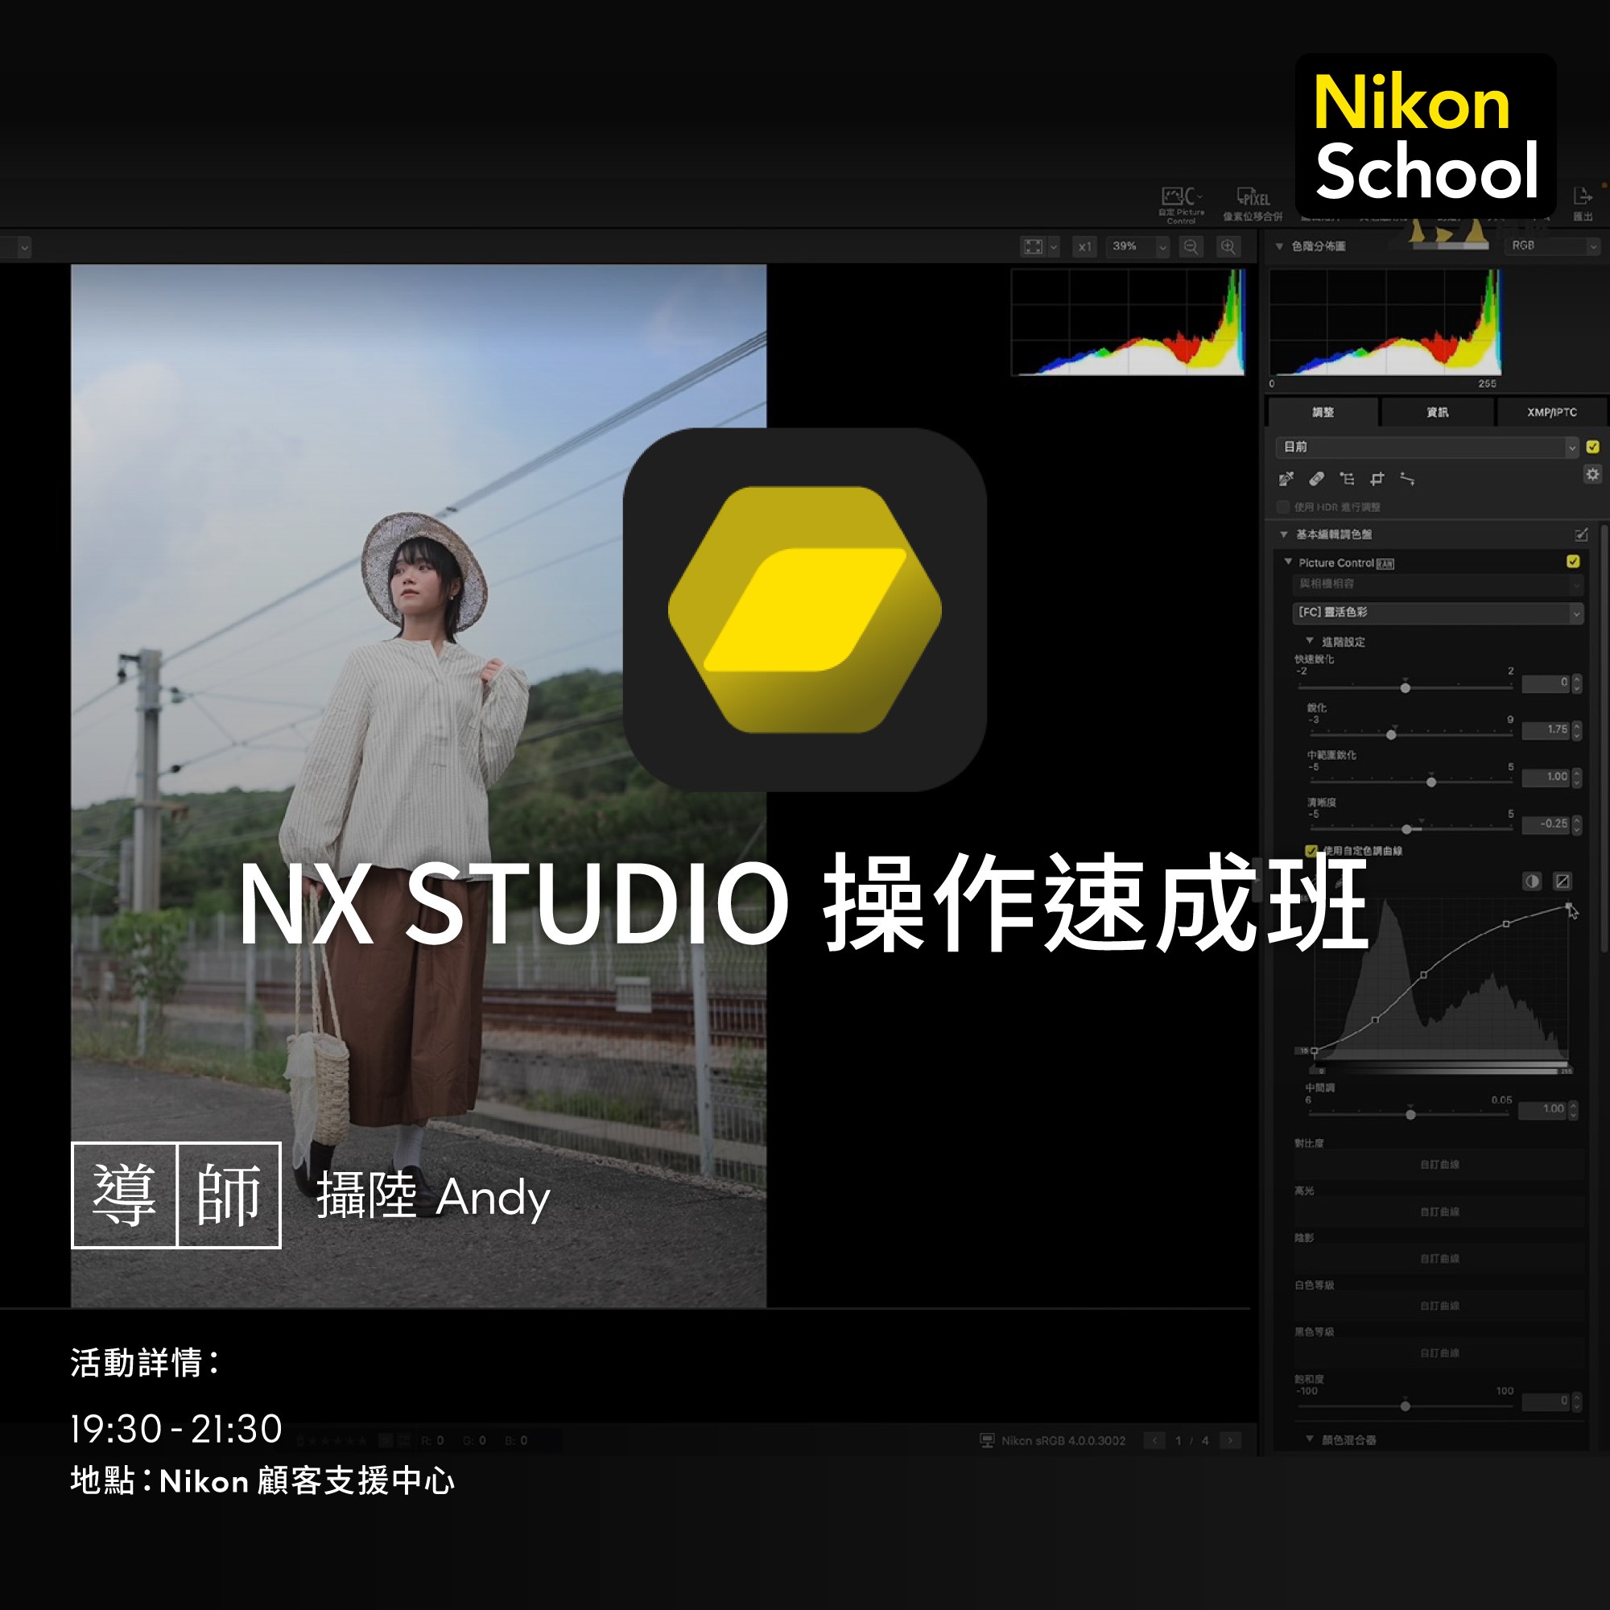This screenshot has height=1610, width=1610.
Task: Collapse the 色階分佈圖 histogram section
Action: [1279, 246]
